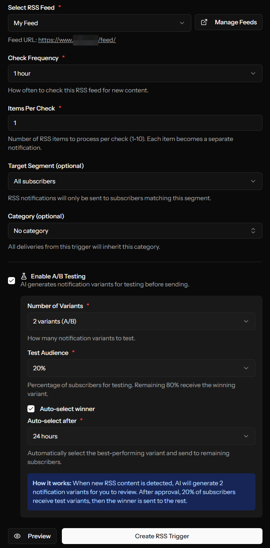
Task: Click the chevron on the 24 hours dropdown
Action: [246, 436]
